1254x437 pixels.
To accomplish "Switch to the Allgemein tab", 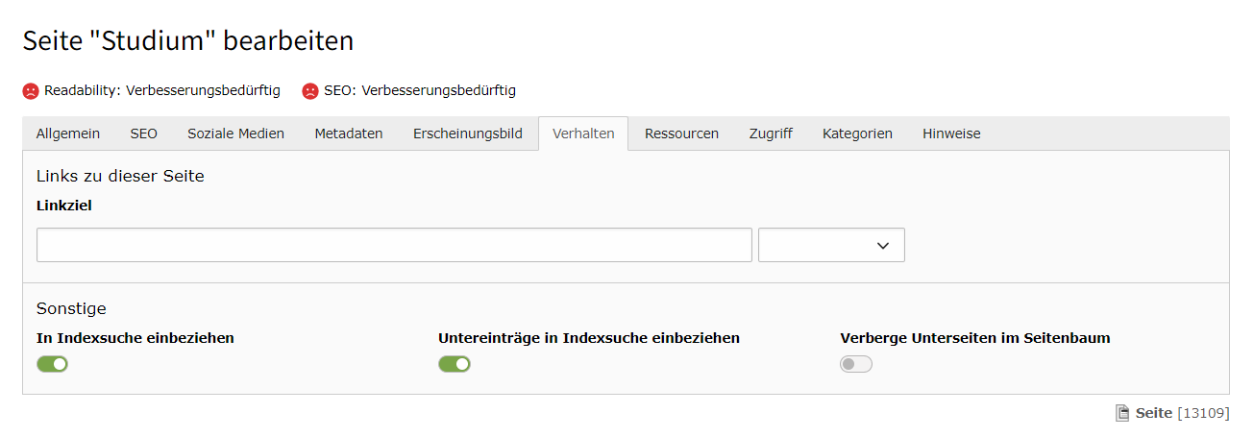I will pyautogui.click(x=68, y=134).
